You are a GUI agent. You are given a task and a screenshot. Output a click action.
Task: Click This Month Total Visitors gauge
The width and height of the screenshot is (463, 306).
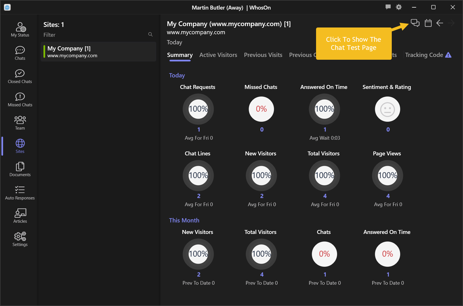pos(261,254)
